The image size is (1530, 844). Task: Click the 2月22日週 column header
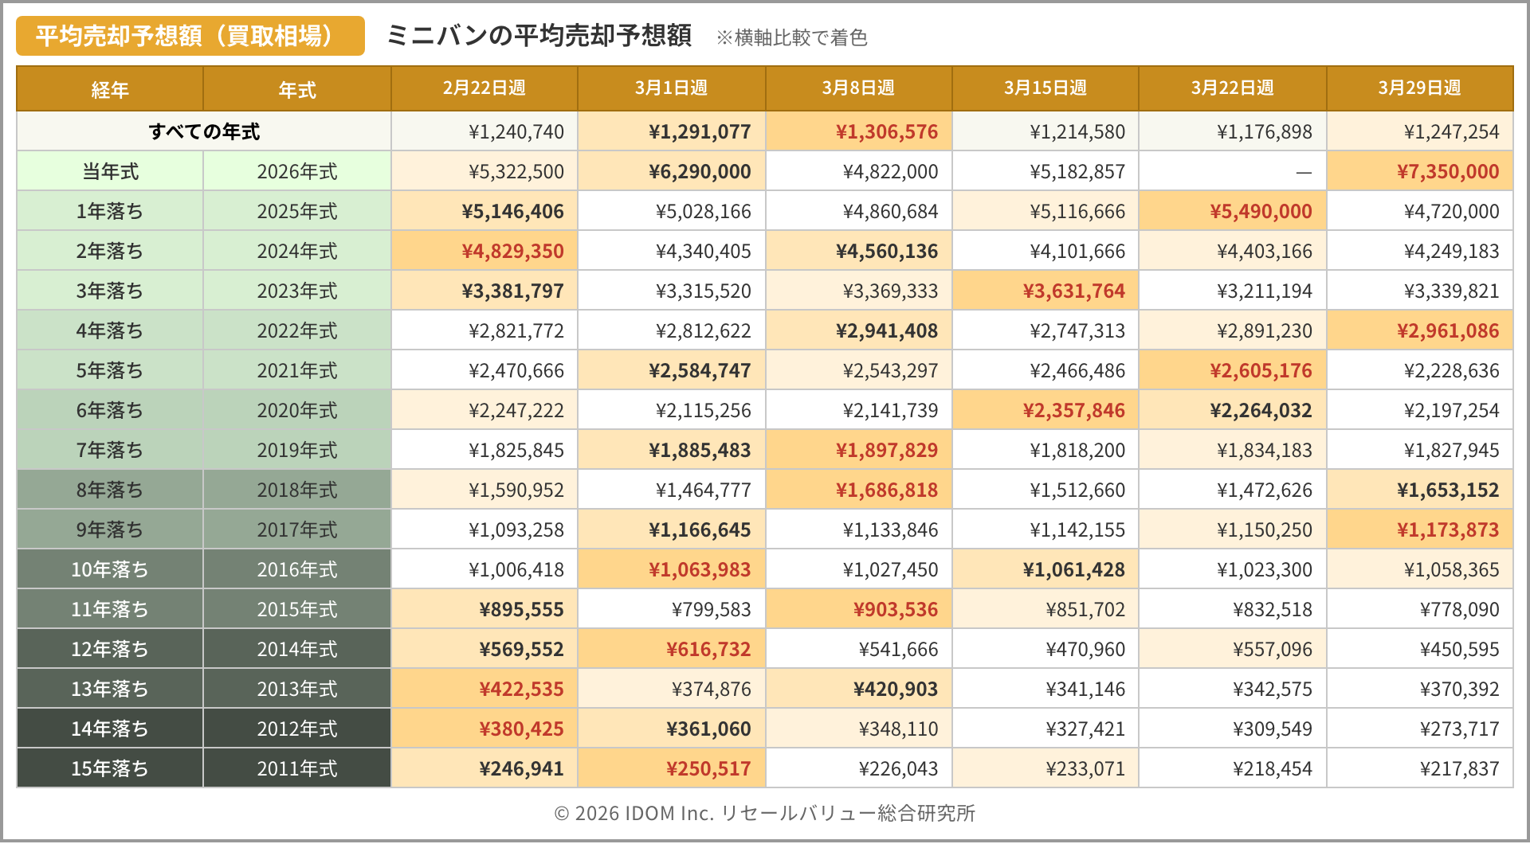coord(484,88)
